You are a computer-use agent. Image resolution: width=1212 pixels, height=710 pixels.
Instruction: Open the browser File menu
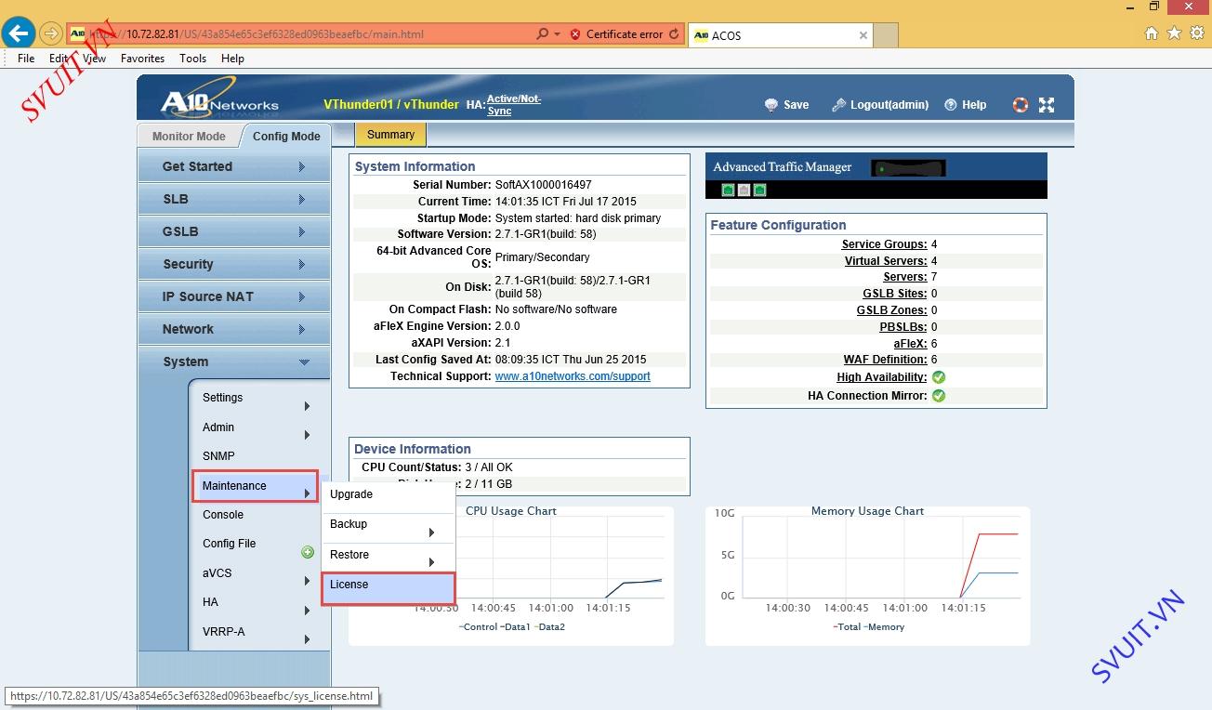pyautogui.click(x=26, y=58)
